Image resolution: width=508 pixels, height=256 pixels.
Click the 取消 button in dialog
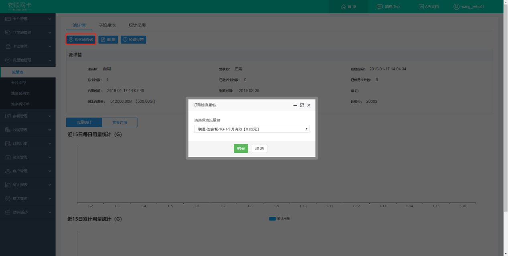[x=259, y=148]
